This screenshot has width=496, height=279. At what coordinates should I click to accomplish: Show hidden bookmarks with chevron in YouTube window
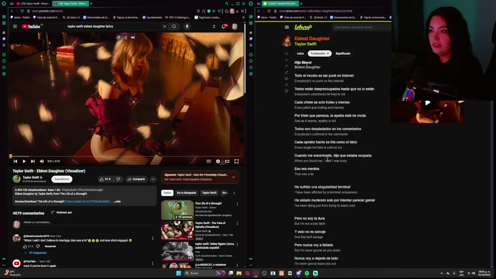(243, 17)
